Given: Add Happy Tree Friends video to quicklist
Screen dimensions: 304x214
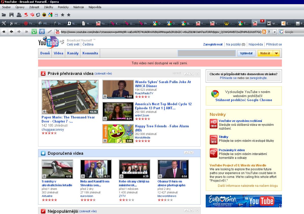Looking at the screenshot, I should pos(105,141).
